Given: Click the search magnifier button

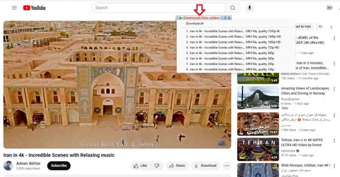Looking at the screenshot, I should (x=232, y=8).
